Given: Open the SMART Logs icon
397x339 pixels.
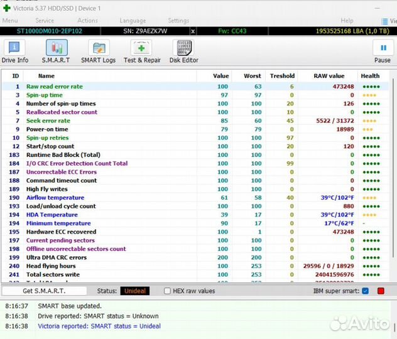Looking at the screenshot, I should [99, 48].
